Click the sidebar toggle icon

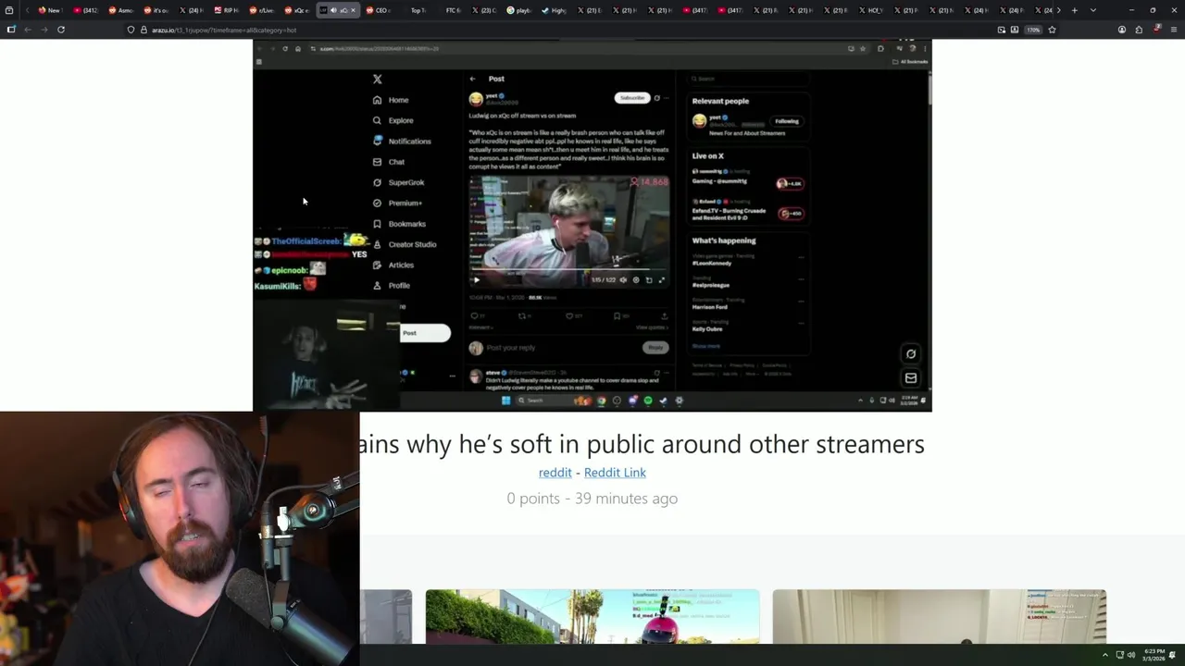11,30
